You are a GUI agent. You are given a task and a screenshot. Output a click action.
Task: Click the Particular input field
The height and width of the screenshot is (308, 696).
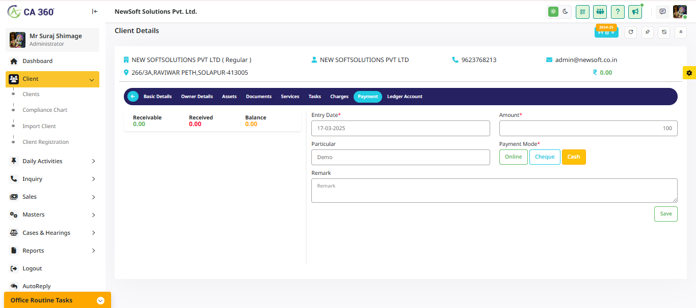(x=400, y=157)
